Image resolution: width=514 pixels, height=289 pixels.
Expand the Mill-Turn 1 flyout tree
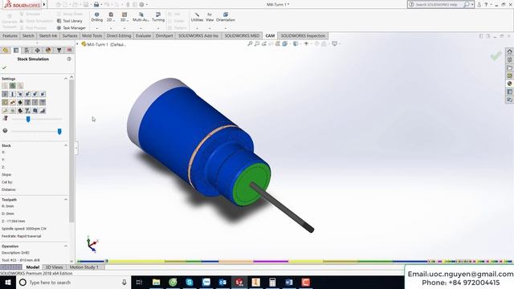pyautogui.click(x=78, y=44)
